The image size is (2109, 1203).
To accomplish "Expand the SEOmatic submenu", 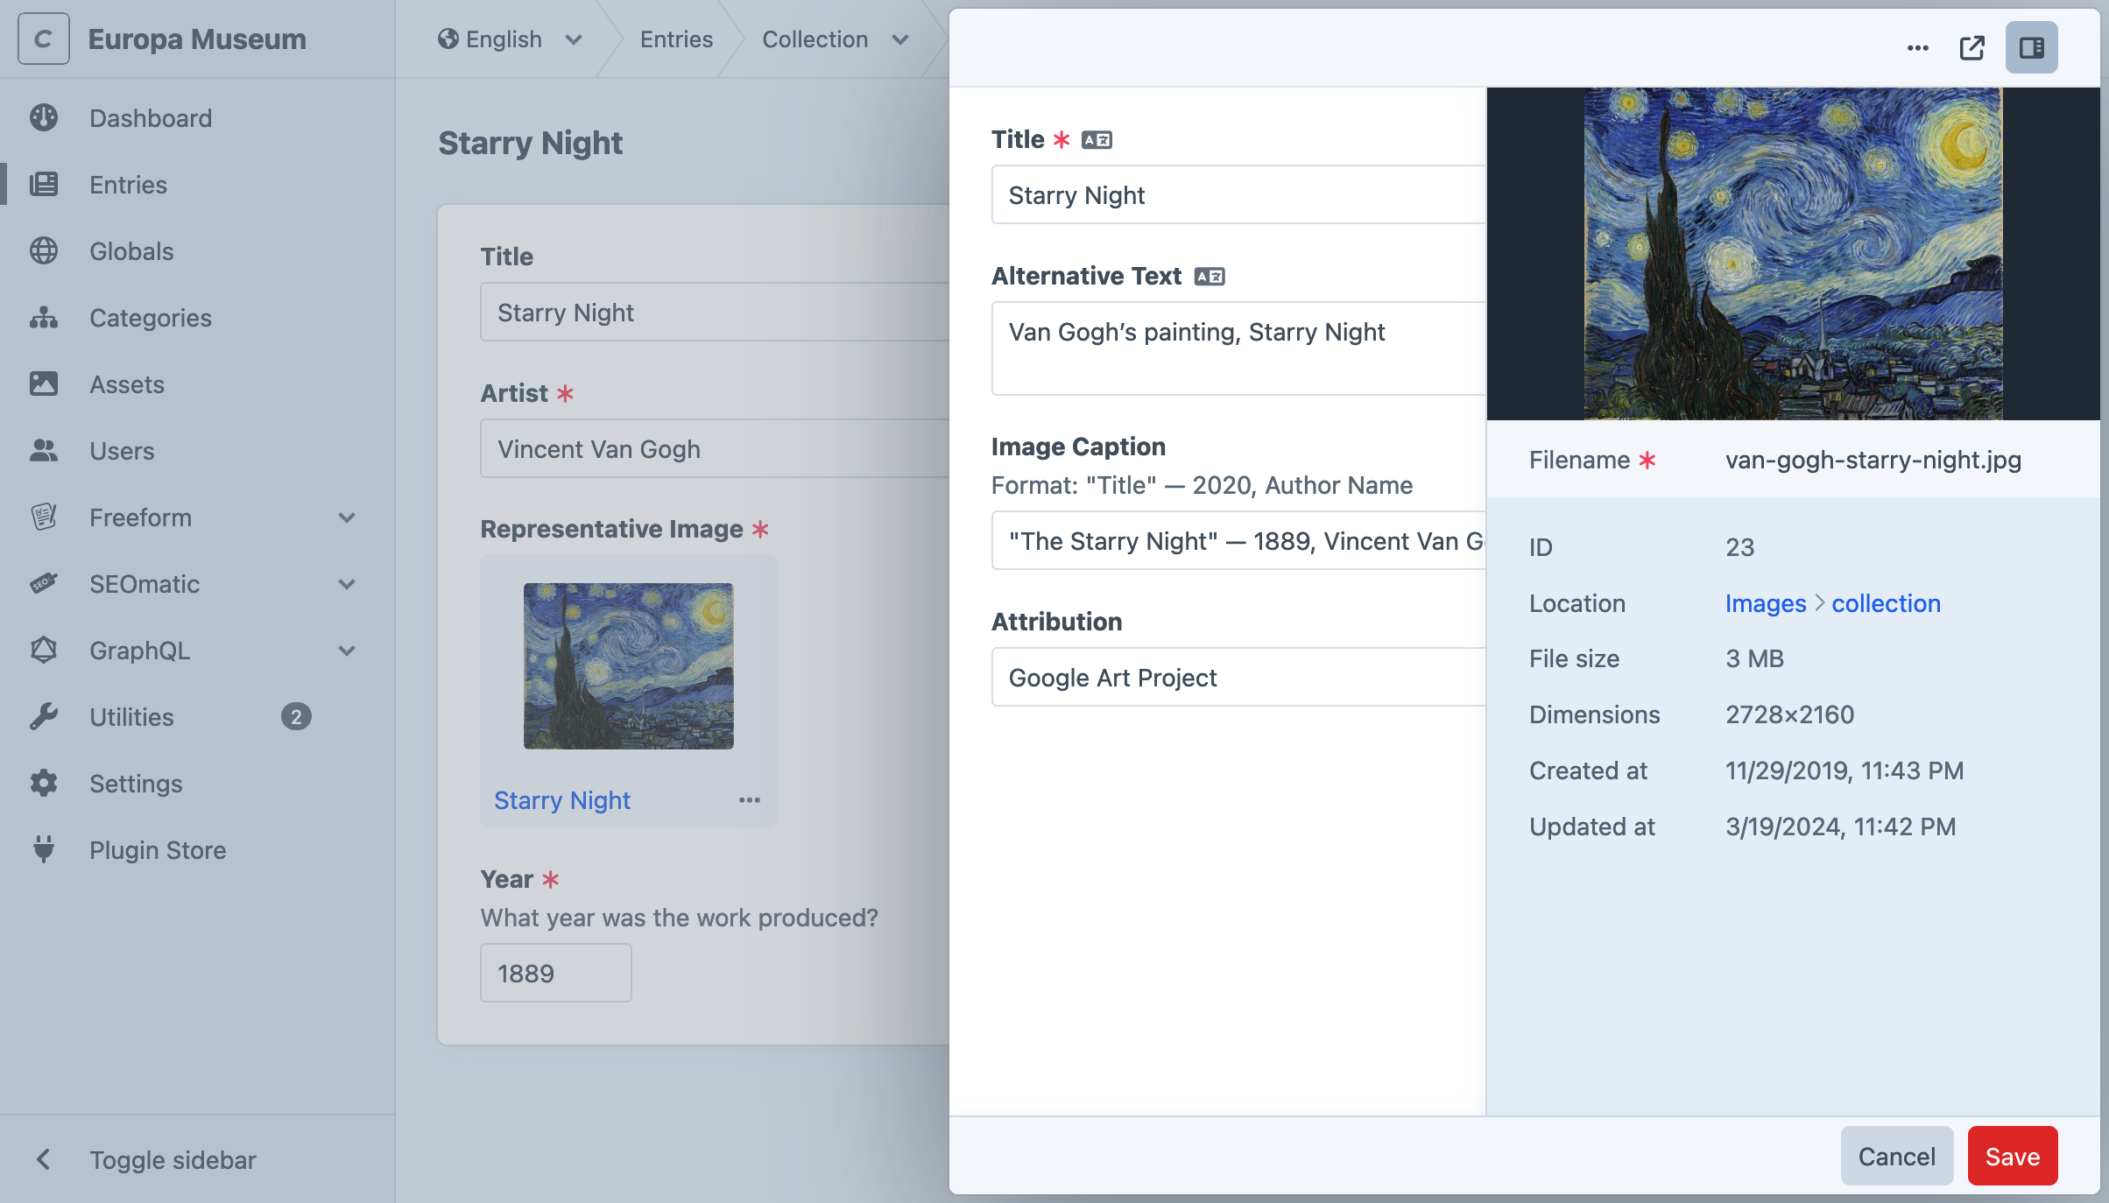I will pos(347,584).
